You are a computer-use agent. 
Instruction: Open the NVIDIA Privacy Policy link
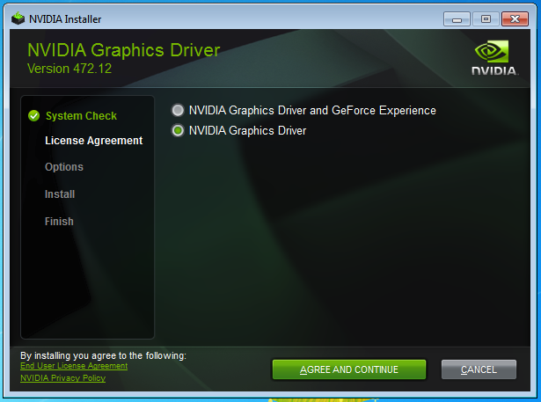pyautogui.click(x=62, y=378)
